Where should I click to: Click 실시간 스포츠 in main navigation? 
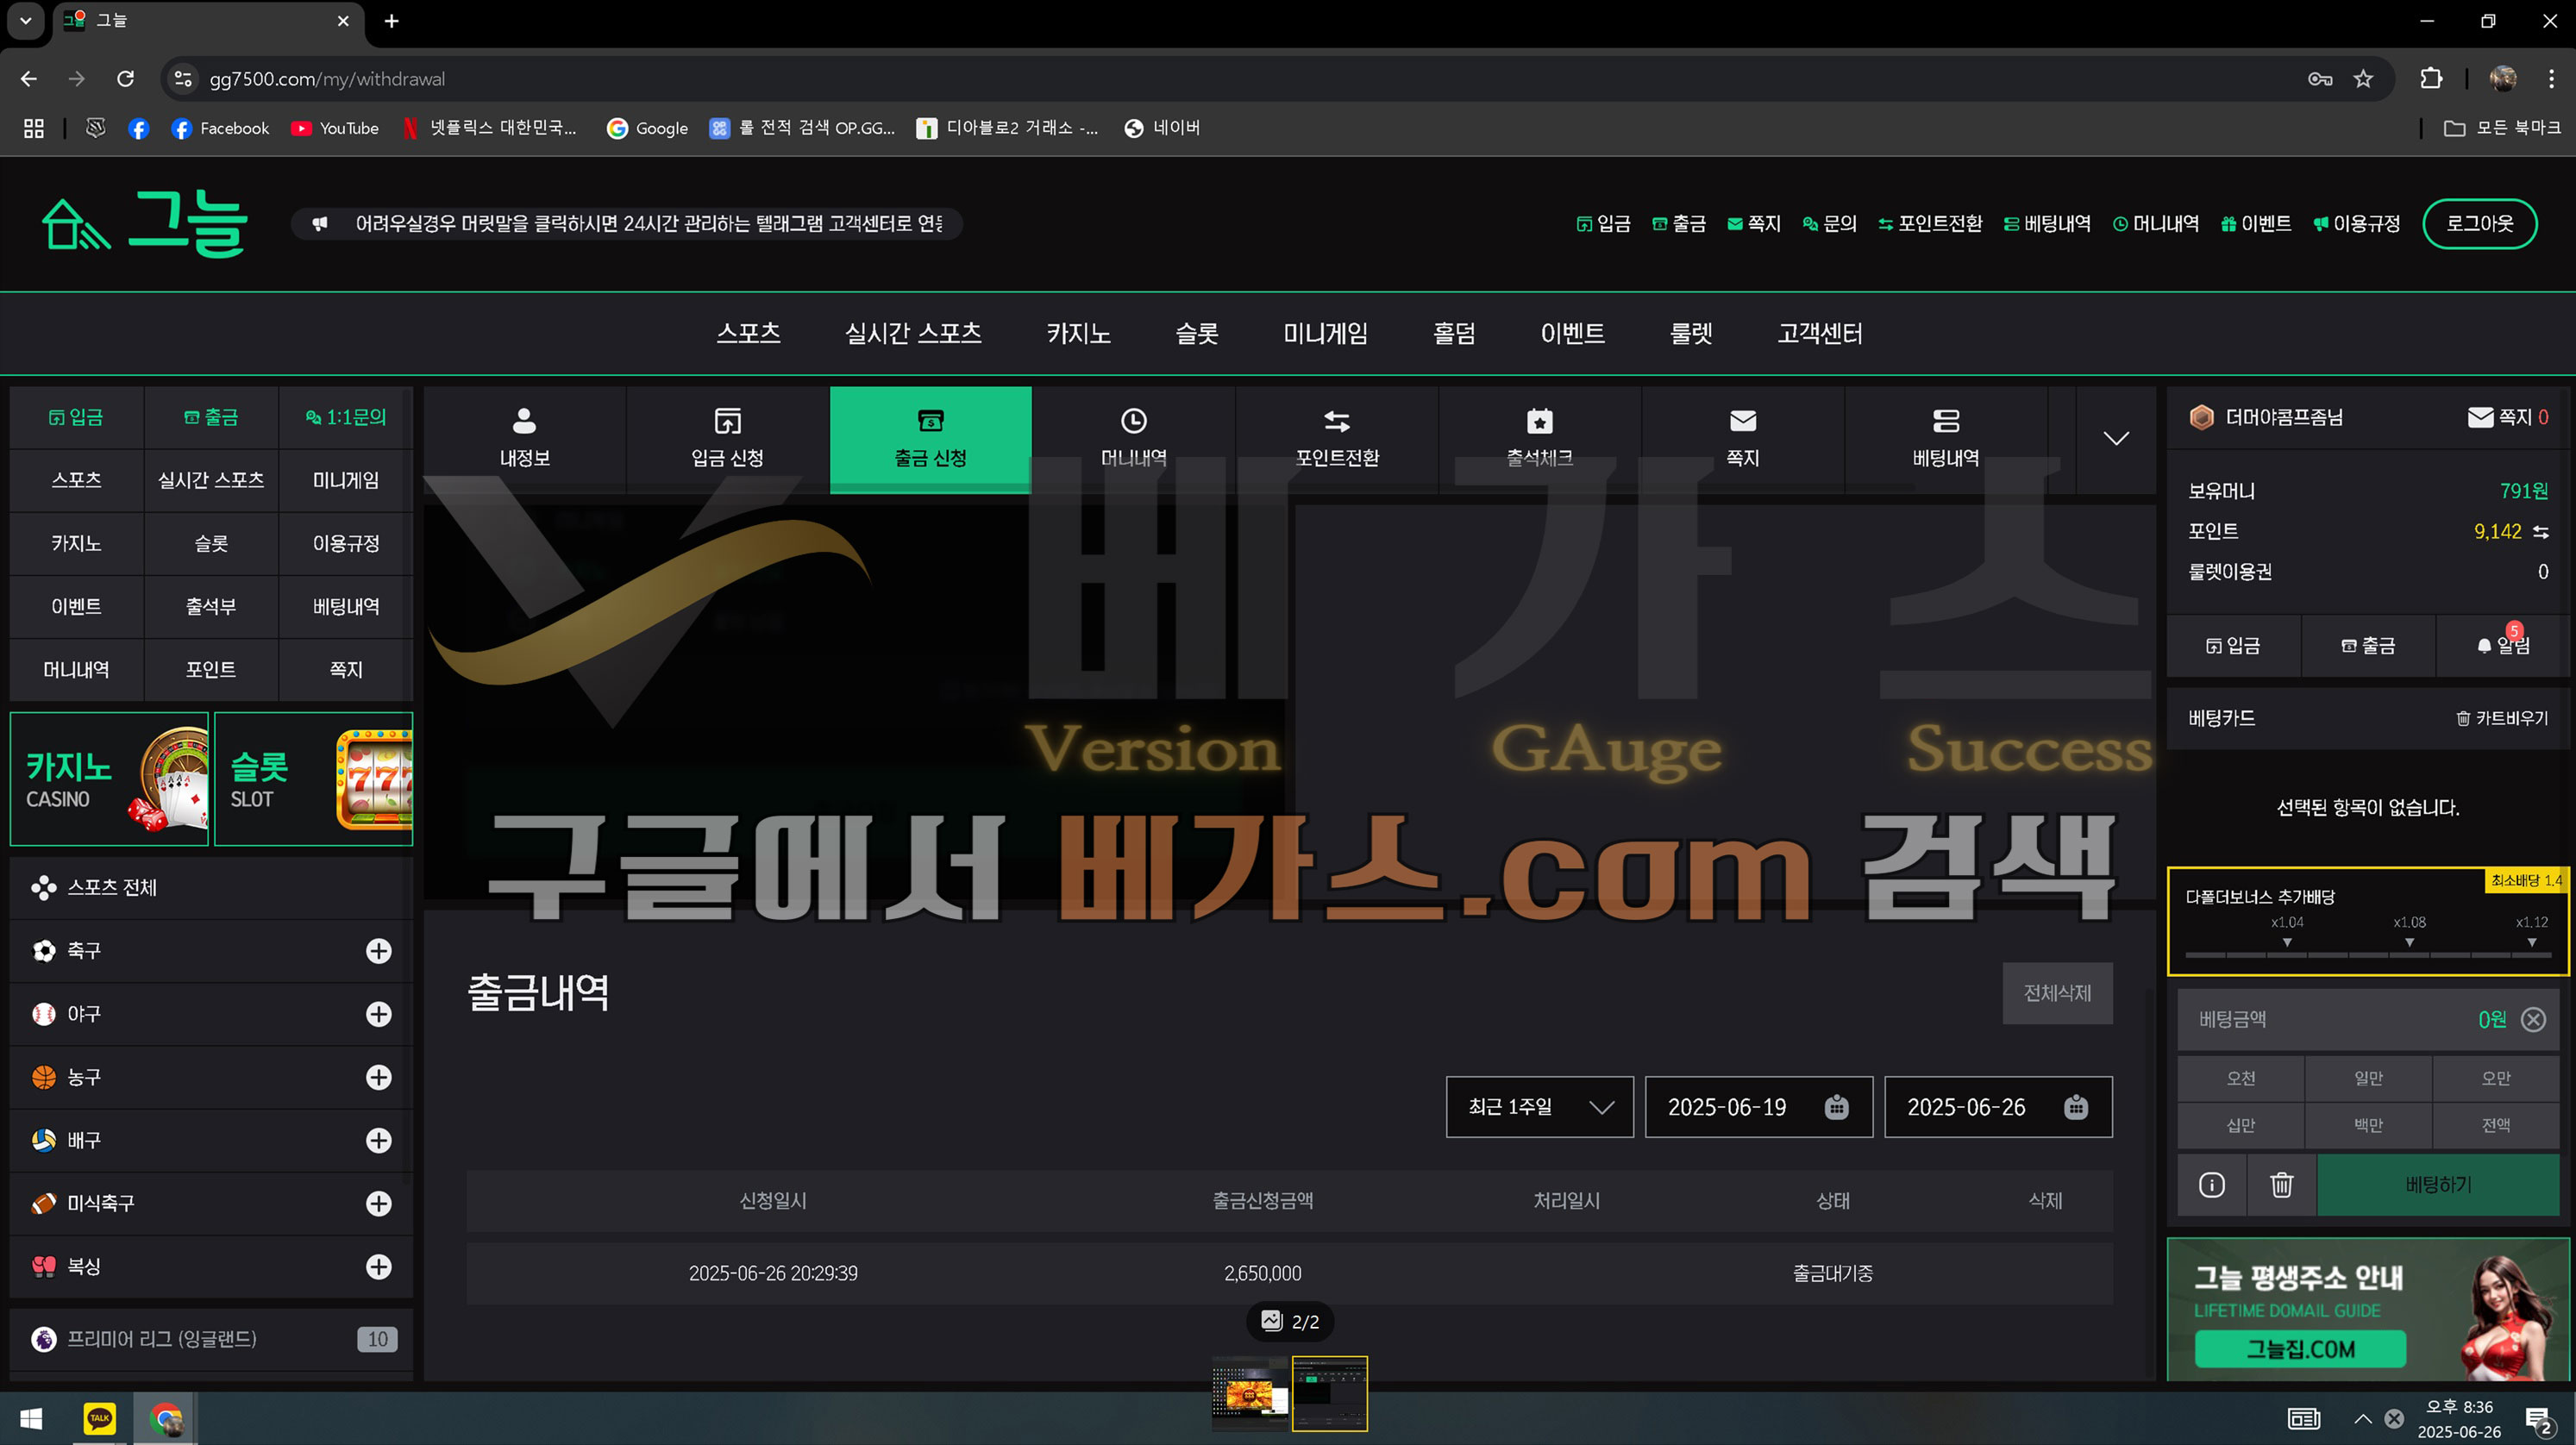click(913, 332)
